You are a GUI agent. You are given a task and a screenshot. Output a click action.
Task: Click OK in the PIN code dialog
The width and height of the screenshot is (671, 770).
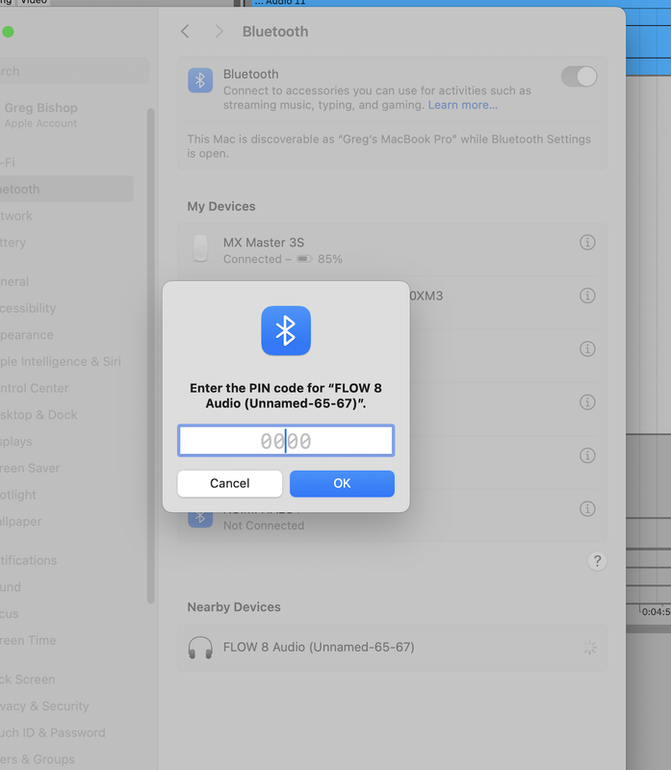(x=342, y=483)
